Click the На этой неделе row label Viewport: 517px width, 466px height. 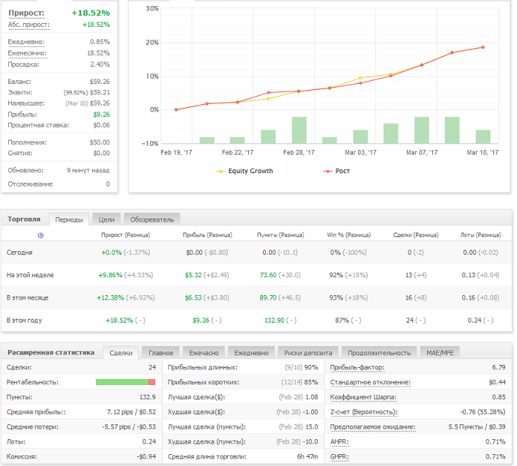point(30,275)
